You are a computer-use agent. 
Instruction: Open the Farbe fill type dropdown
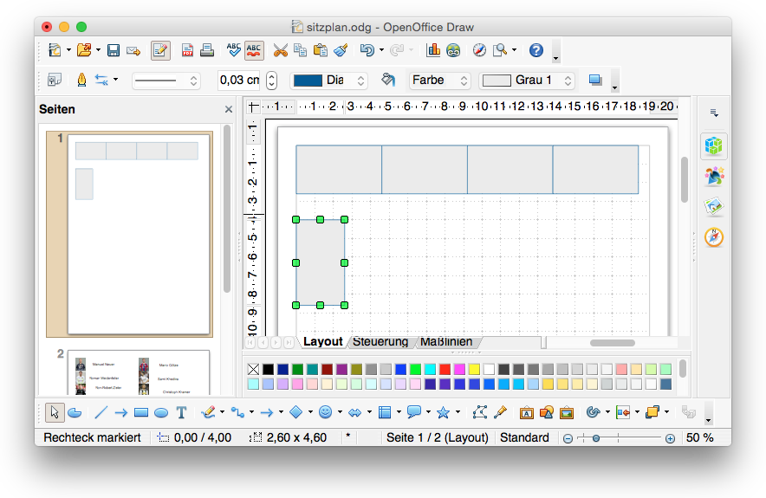click(439, 81)
